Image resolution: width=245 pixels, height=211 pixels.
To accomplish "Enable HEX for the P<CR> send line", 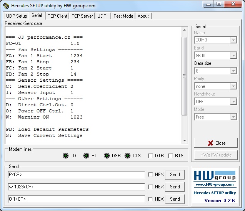I will (x=150, y=175).
